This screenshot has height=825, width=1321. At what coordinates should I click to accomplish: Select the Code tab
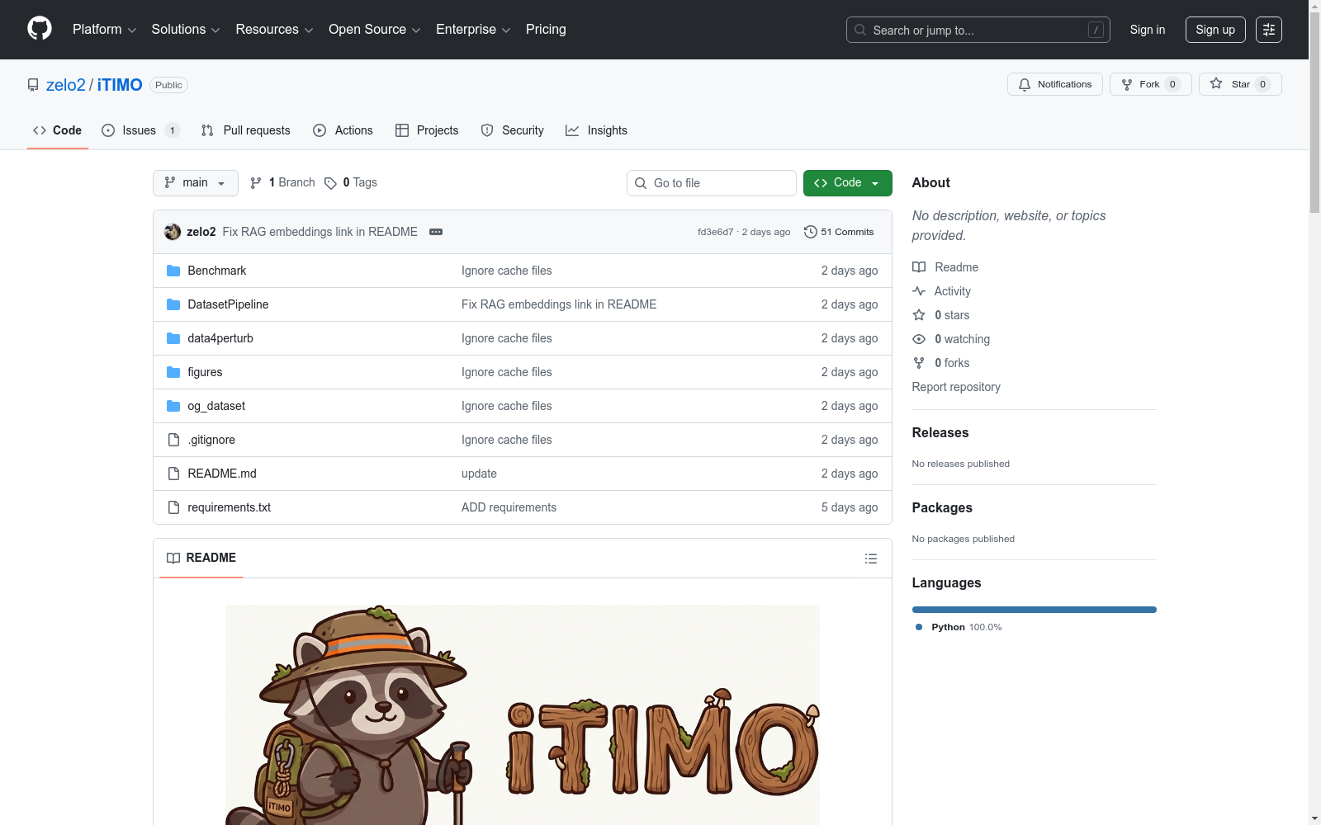pyautogui.click(x=58, y=130)
